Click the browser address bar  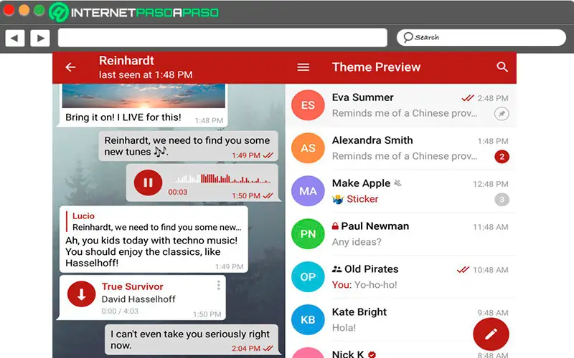point(222,38)
